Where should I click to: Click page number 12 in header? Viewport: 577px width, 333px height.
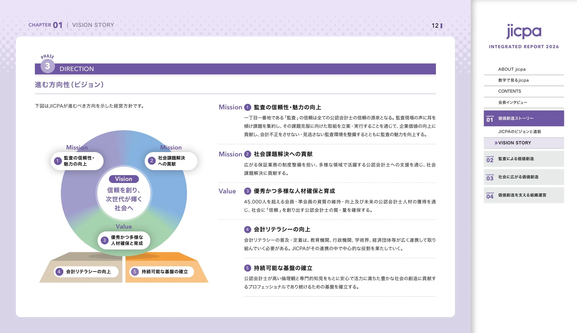tap(435, 26)
